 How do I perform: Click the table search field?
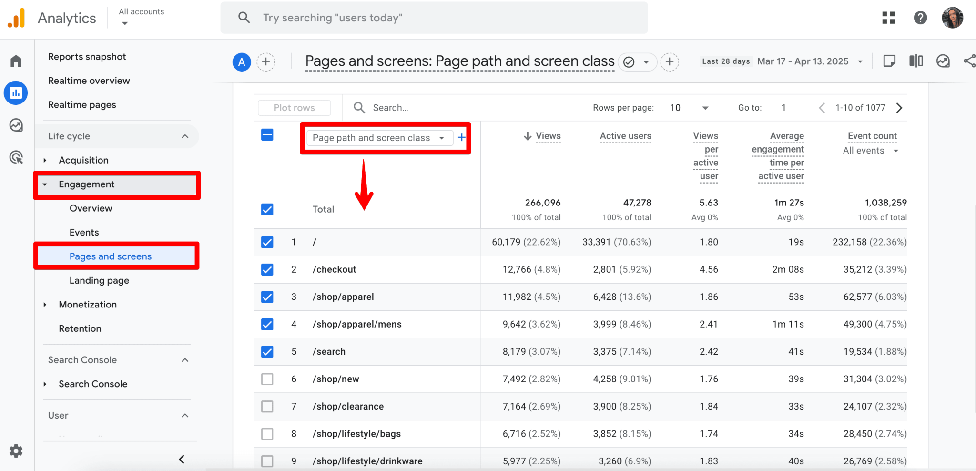[429, 108]
